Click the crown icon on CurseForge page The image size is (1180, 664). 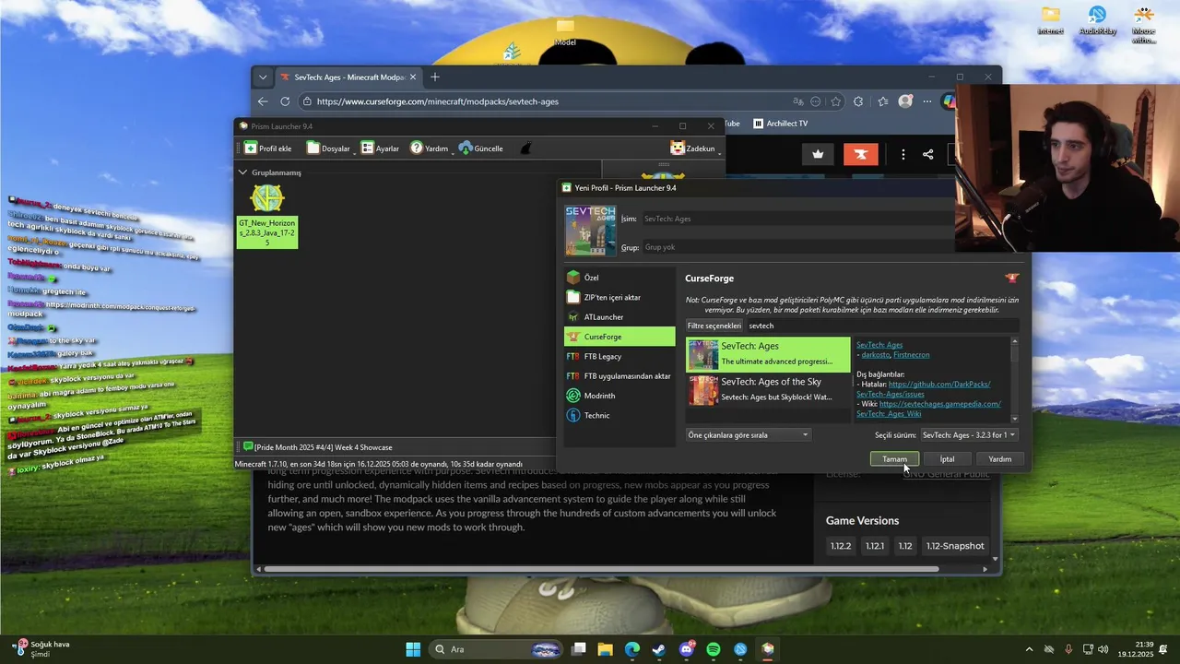(818, 154)
